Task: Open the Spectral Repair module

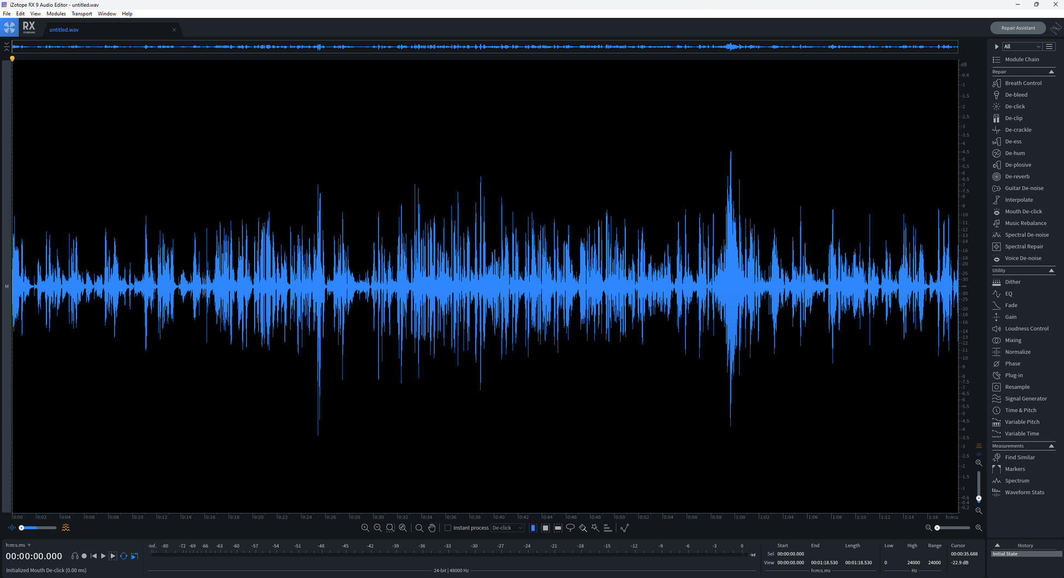Action: tap(1024, 246)
